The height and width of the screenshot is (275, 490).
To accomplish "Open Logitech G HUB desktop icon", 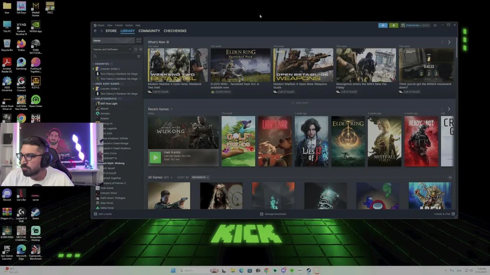I will coord(21,215).
